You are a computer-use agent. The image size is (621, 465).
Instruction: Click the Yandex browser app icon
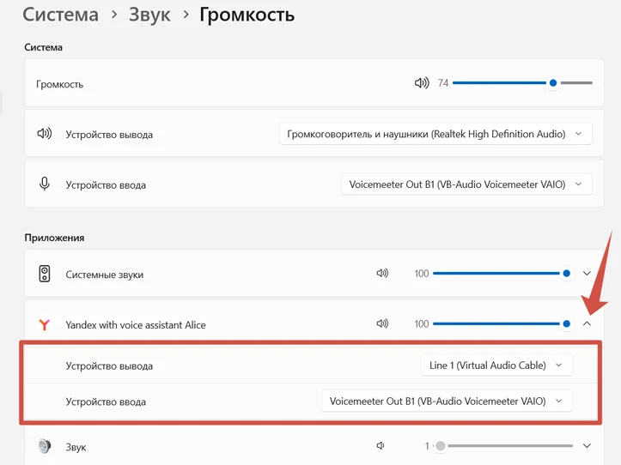45,324
